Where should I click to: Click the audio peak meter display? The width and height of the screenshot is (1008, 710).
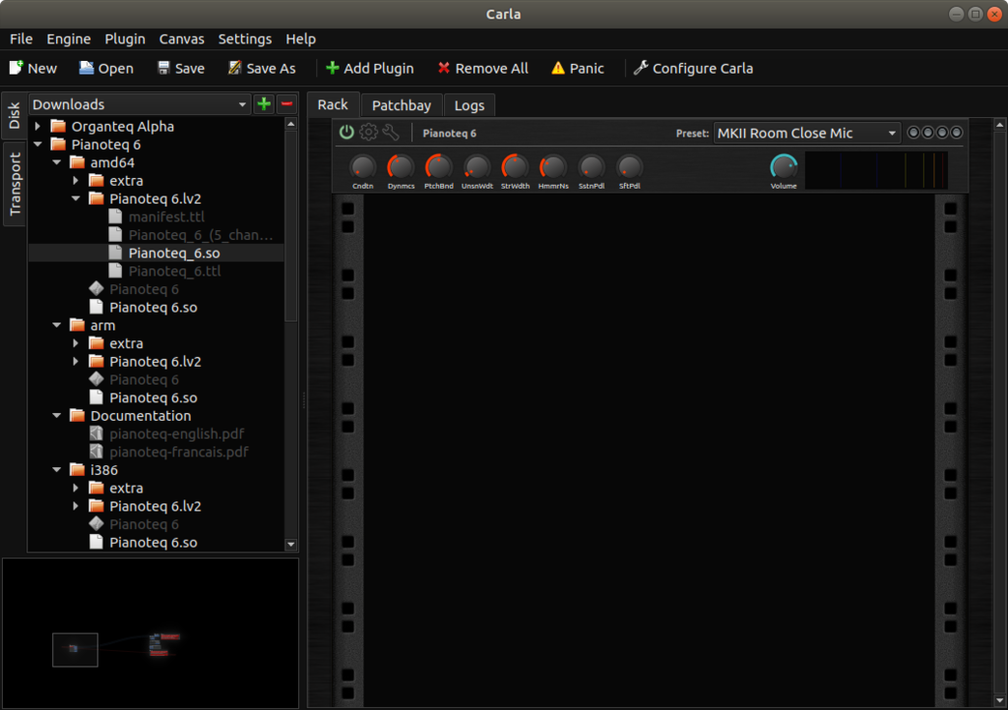click(x=877, y=170)
